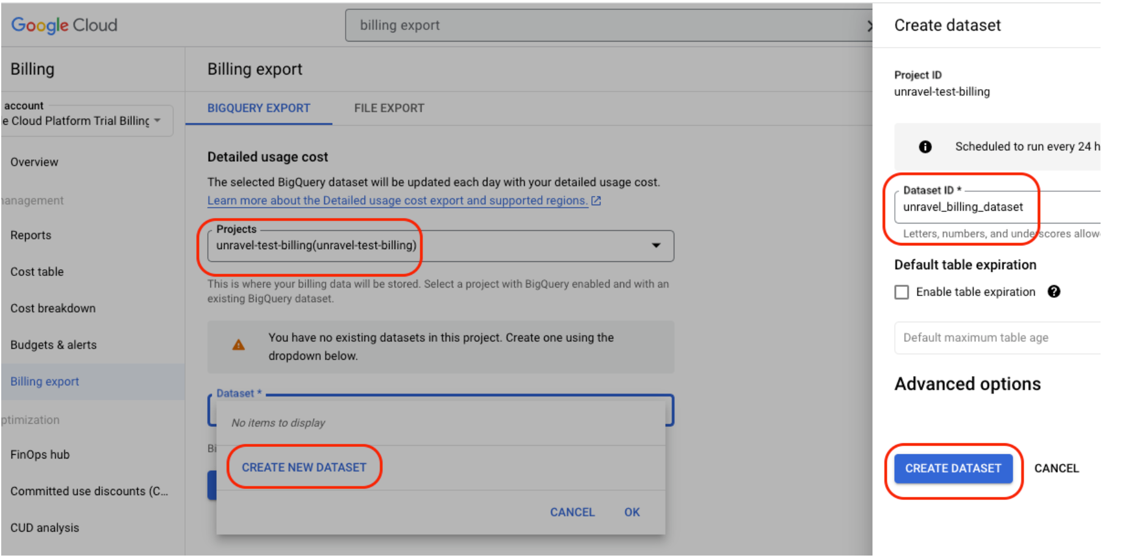Choose CREATE NEW DATASET in the dataset dropdown
1136x558 pixels.
click(x=304, y=467)
